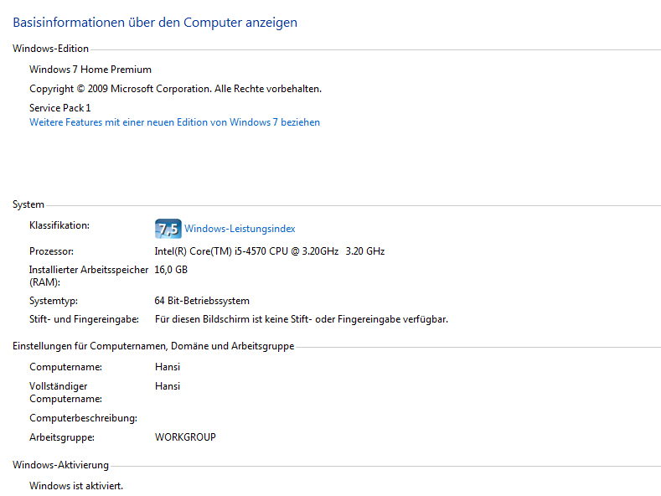Image resolution: width=661 pixels, height=496 pixels.
Task: Click the 'Stift- und Fingereingabe:' label
Action: coord(84,319)
